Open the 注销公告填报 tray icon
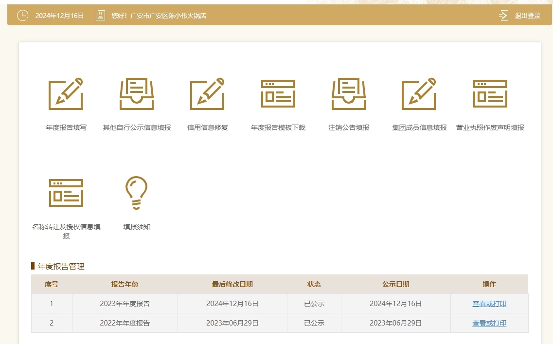 (349, 94)
